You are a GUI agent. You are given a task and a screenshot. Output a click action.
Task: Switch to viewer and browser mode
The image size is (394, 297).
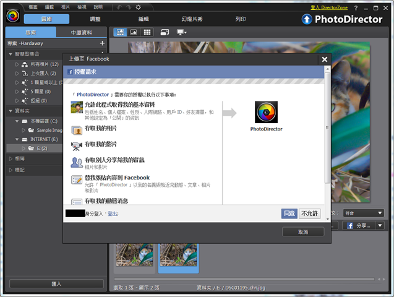tap(120, 32)
